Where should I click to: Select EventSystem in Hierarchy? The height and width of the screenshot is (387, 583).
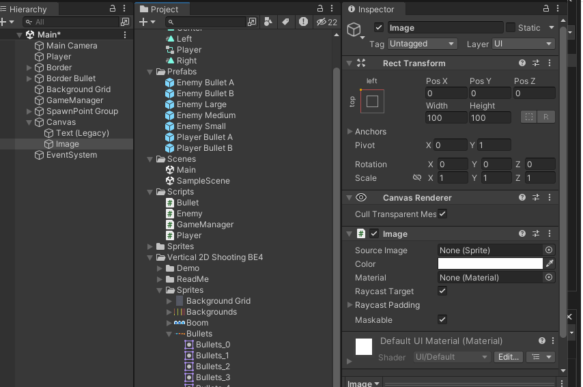[x=72, y=155]
